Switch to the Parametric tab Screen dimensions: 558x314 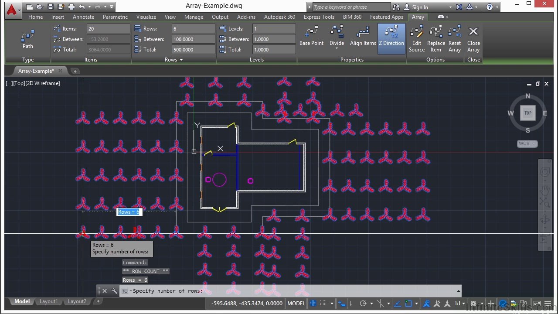pyautogui.click(x=115, y=17)
